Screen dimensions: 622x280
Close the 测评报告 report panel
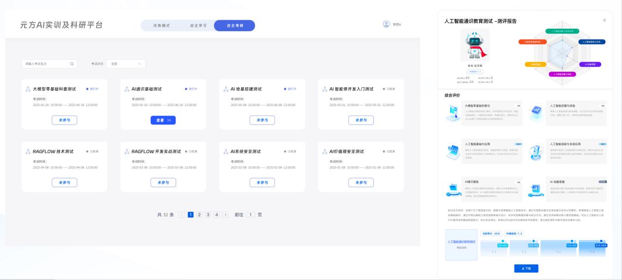point(604,20)
